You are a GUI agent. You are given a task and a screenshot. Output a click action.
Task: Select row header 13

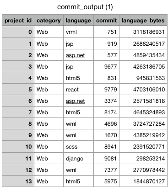pyautogui.click(x=18, y=181)
